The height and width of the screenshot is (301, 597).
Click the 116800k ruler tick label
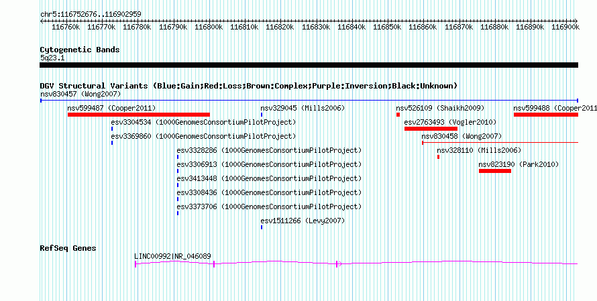[209, 27]
